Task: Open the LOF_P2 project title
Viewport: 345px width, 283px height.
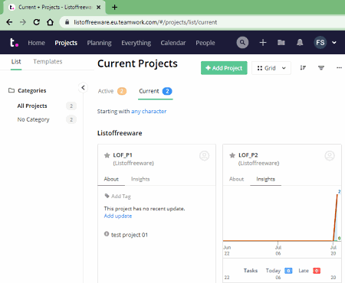Action: click(x=248, y=155)
